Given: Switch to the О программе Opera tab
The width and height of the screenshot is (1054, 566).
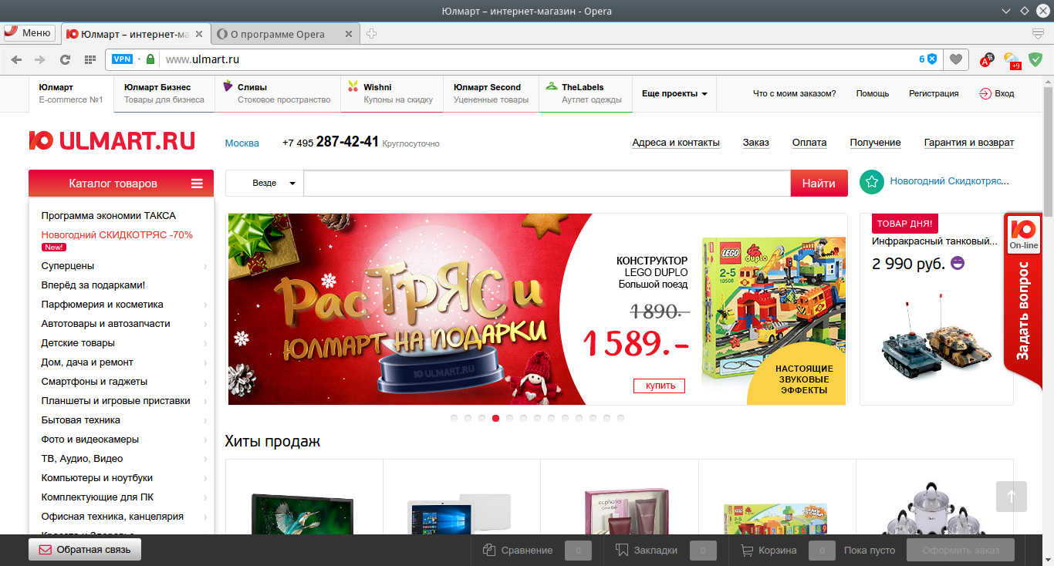Looking at the screenshot, I should point(285,34).
